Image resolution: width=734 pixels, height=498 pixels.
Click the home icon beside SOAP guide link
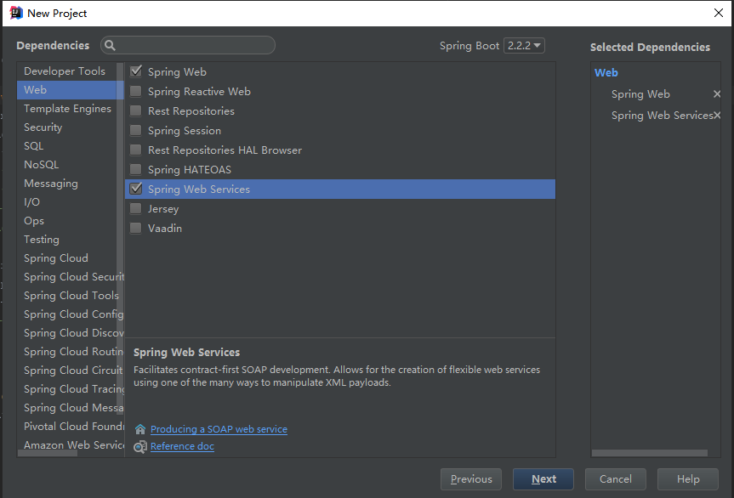pos(140,429)
